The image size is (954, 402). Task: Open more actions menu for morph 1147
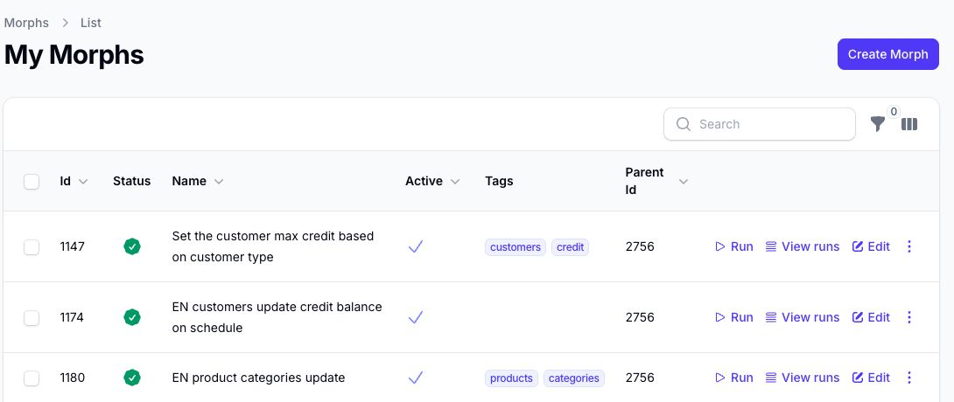point(909,246)
